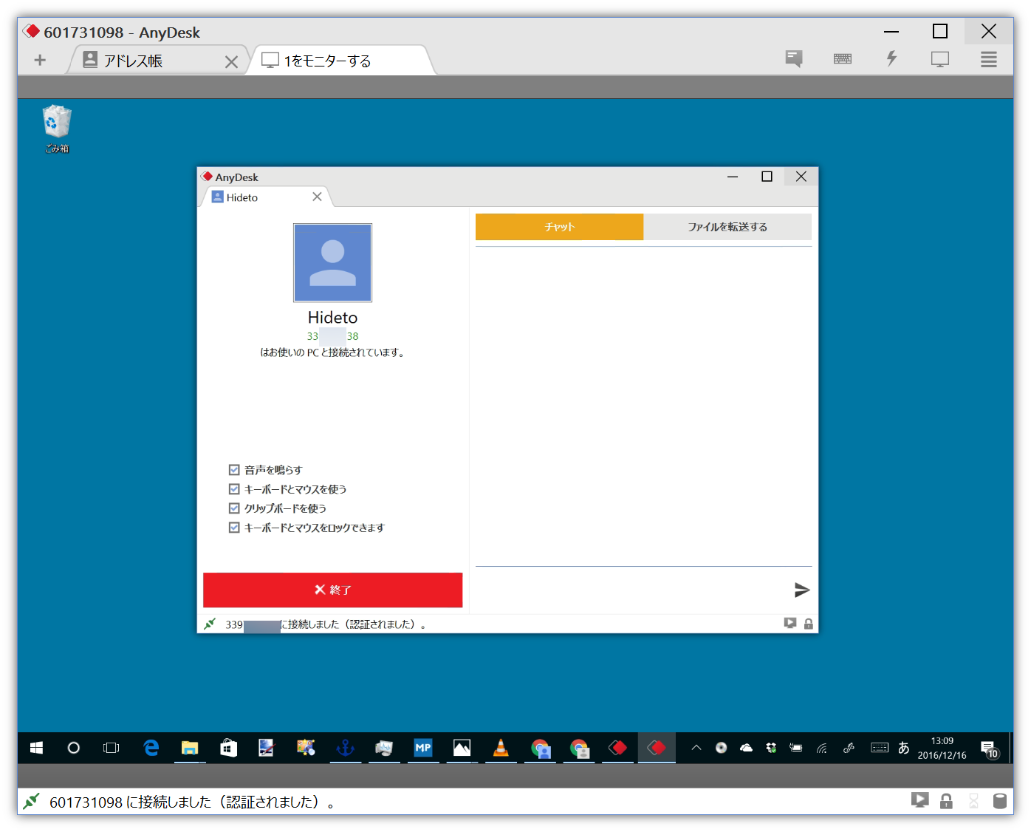Open the Action Center notifications icon
The height and width of the screenshot is (832, 1031).
tap(990, 749)
